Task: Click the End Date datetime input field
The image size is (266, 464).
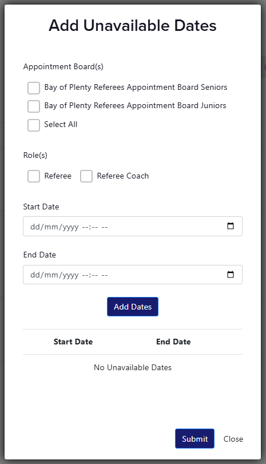Action: coord(133,275)
